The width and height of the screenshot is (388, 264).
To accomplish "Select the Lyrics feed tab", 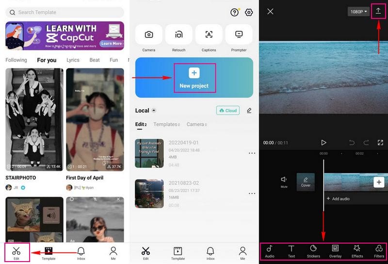I will point(73,60).
